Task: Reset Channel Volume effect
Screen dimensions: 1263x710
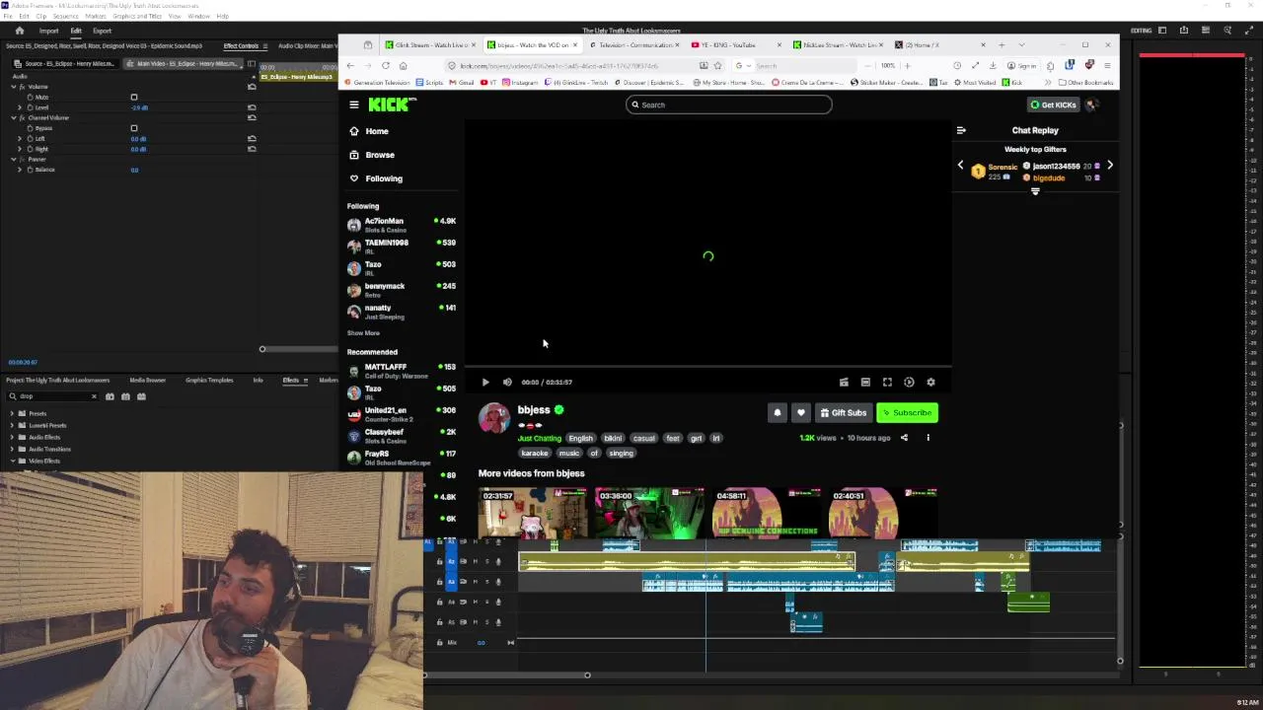Action: tap(252, 117)
